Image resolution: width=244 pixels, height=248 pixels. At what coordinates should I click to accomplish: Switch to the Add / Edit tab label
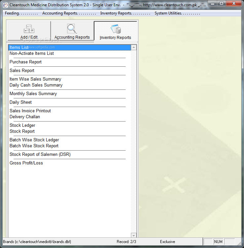(29, 37)
